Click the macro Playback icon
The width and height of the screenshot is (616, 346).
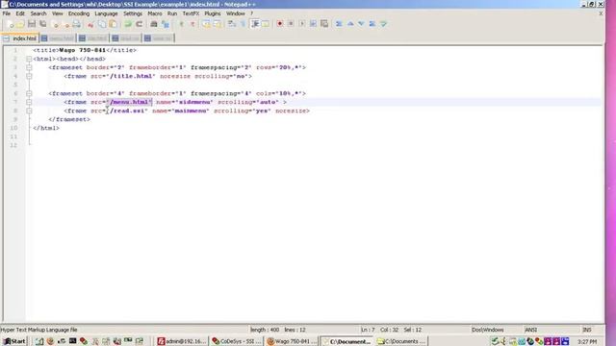coord(301,24)
